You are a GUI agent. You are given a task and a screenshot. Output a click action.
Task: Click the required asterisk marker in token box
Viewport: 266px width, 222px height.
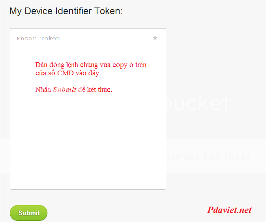[x=155, y=38]
